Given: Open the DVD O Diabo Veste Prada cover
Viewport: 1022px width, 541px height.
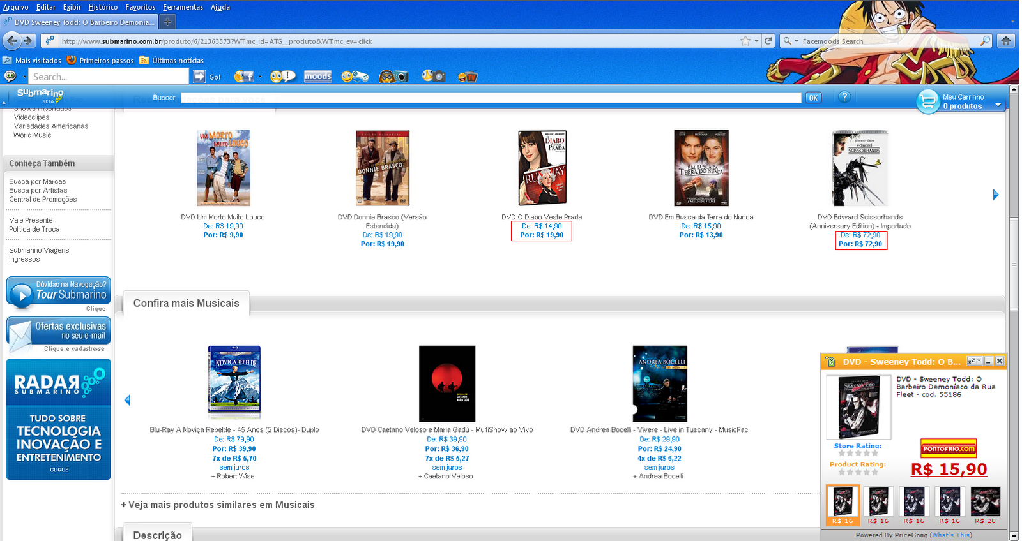Looking at the screenshot, I should pos(542,168).
